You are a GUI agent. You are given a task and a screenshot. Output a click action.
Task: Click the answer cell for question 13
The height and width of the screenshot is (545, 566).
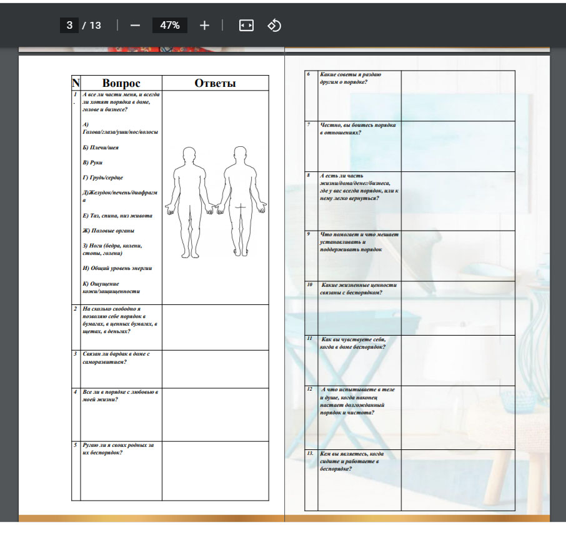(x=457, y=479)
